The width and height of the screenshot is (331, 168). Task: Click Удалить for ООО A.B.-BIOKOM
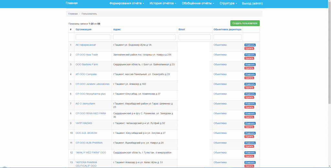point(249,137)
